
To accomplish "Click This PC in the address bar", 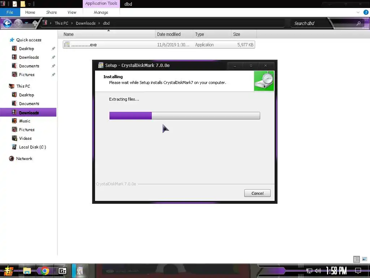I will tap(61, 23).
